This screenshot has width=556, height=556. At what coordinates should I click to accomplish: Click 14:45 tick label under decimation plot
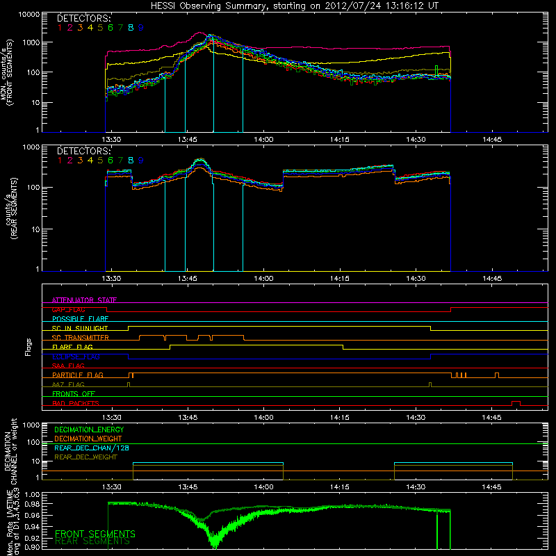point(492,487)
